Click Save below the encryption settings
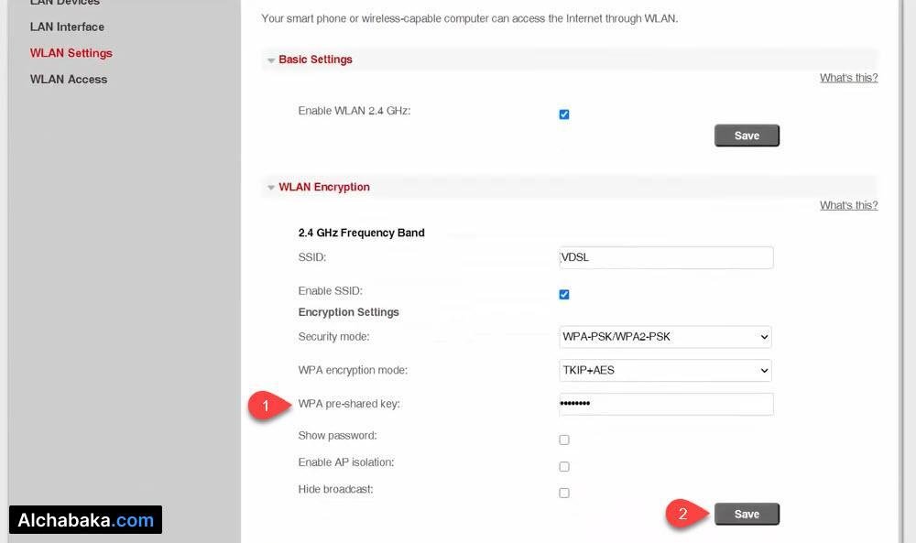 pos(747,514)
